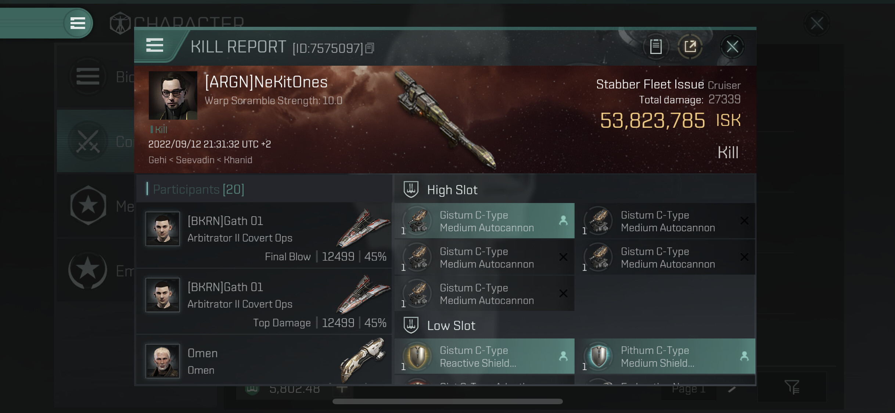The width and height of the screenshot is (895, 413).
Task: Open the filter icon at bottom right
Action: [x=792, y=387]
